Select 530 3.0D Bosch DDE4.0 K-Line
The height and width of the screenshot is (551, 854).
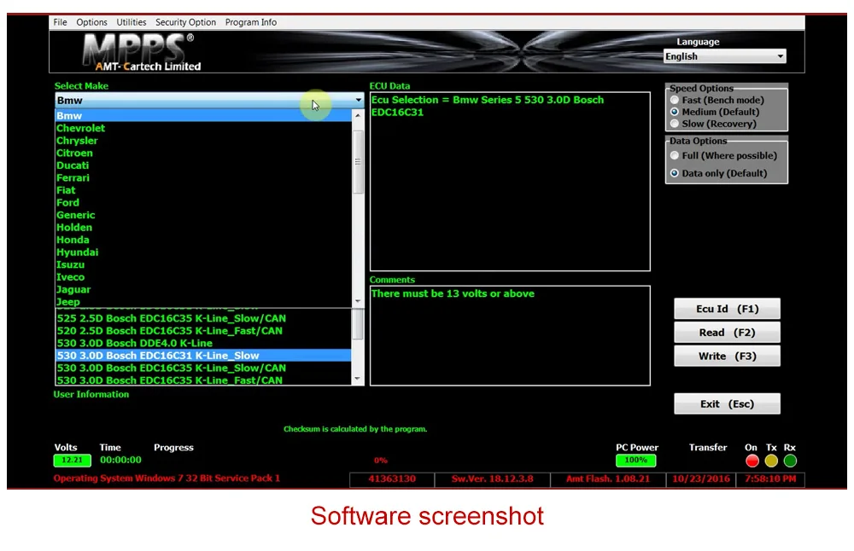coord(204,343)
